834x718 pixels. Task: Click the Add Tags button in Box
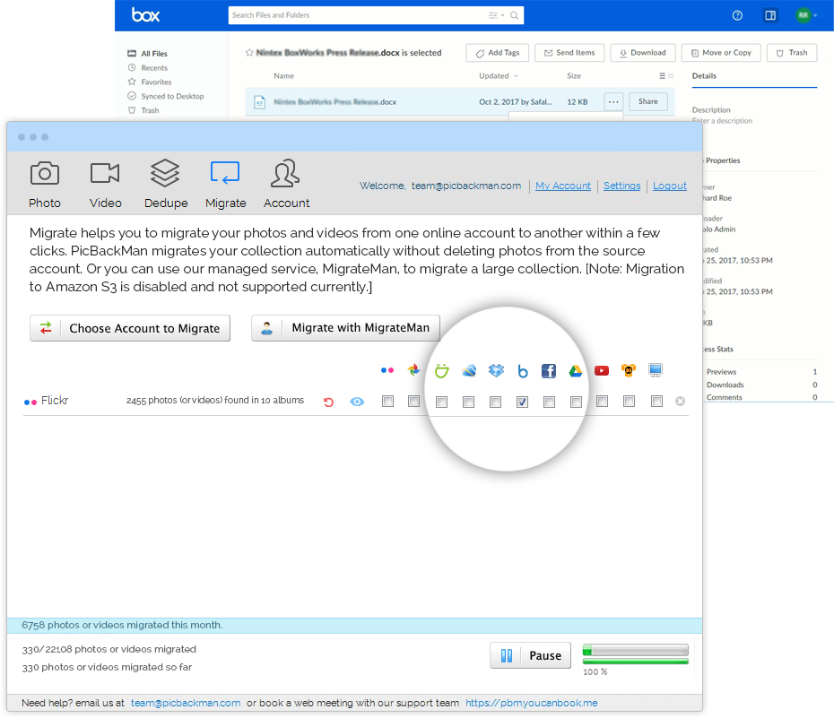coord(498,53)
